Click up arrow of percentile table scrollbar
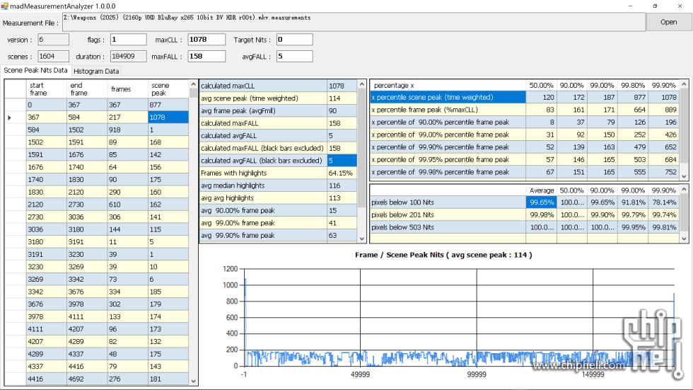This screenshot has width=693, height=390. [685, 85]
